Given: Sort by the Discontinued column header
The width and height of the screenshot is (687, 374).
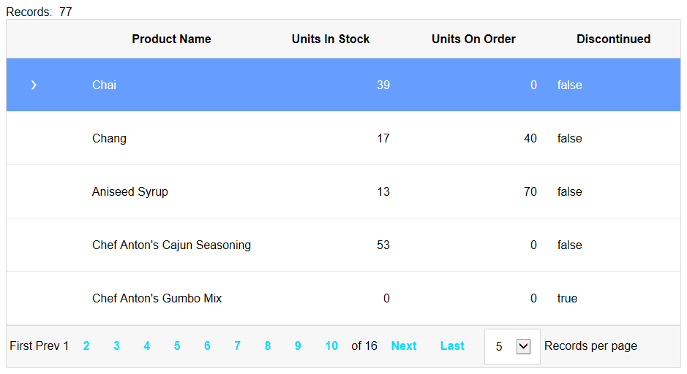Looking at the screenshot, I should (x=613, y=39).
